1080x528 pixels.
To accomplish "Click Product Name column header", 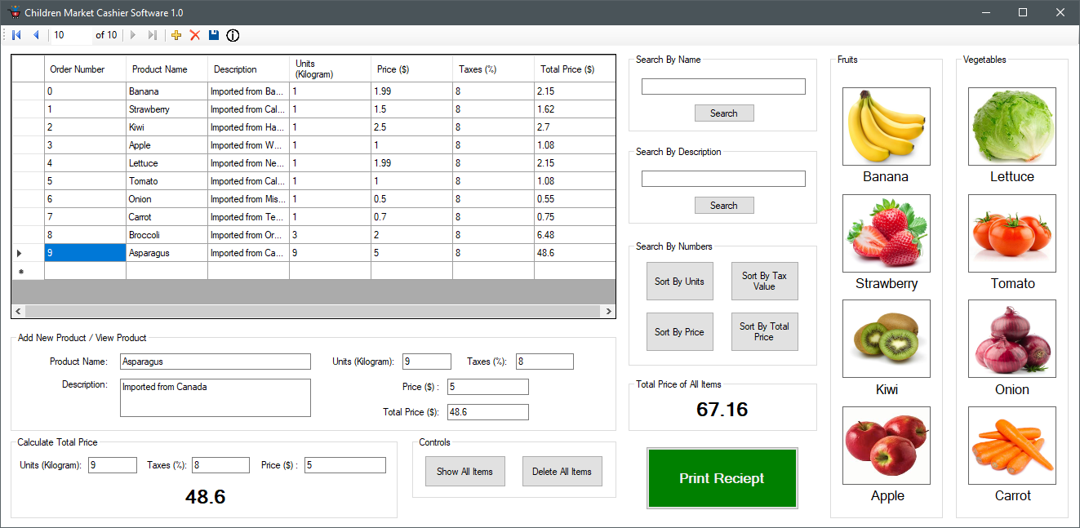I will tap(167, 69).
